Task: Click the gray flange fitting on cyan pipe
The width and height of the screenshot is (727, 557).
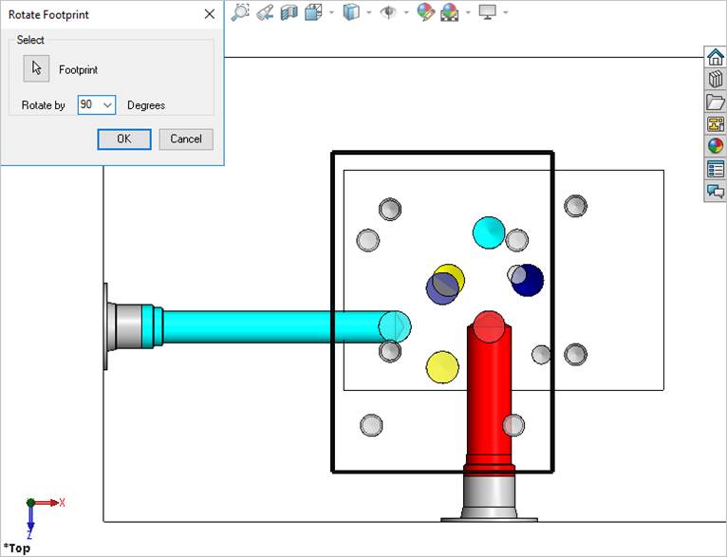Action: [x=125, y=326]
